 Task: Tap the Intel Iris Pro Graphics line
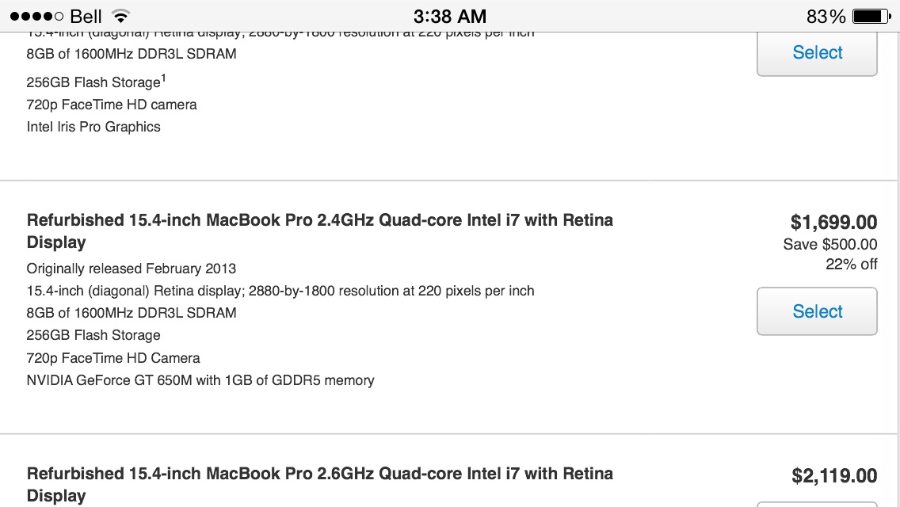(x=93, y=127)
